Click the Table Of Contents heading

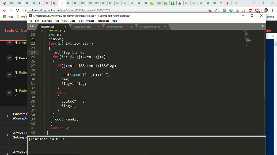(x=15, y=30)
